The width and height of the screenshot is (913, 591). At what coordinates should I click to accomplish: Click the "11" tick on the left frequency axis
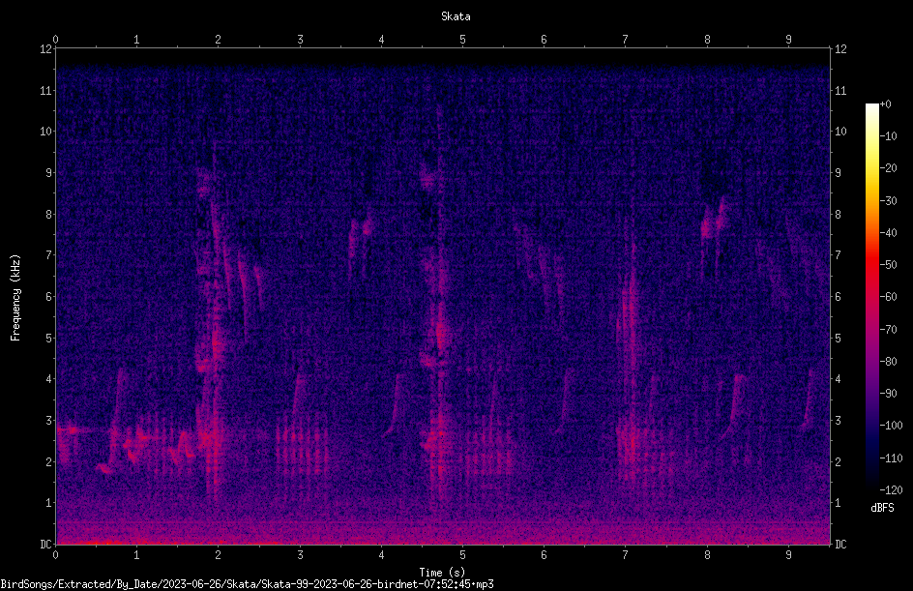[x=45, y=90]
